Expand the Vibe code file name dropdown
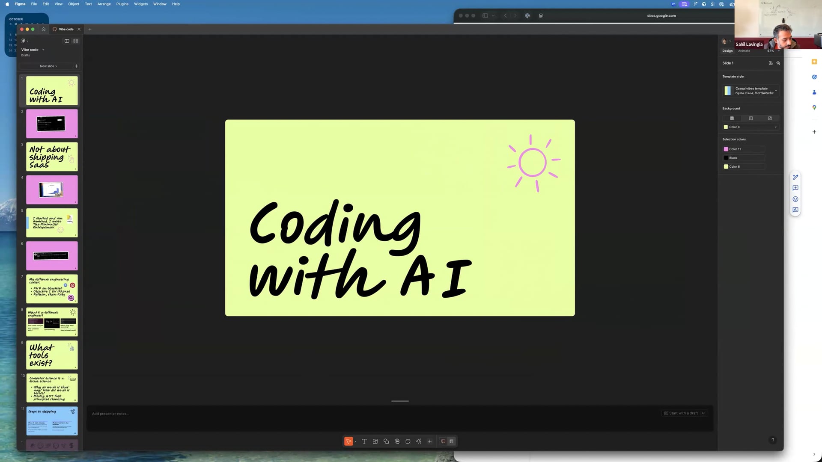This screenshot has height=462, width=822. click(43, 50)
